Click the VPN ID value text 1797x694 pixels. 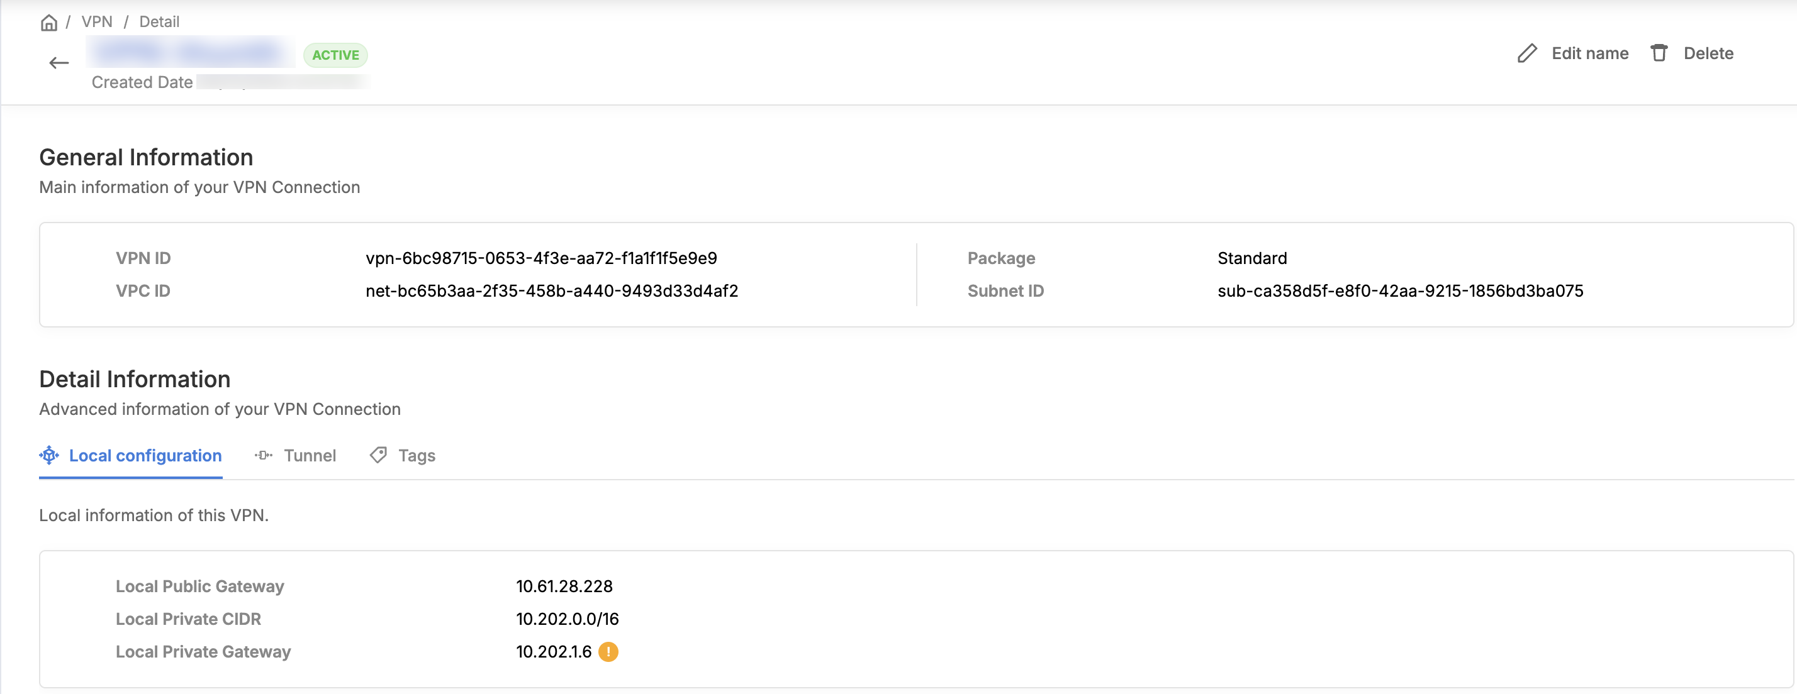click(x=540, y=258)
